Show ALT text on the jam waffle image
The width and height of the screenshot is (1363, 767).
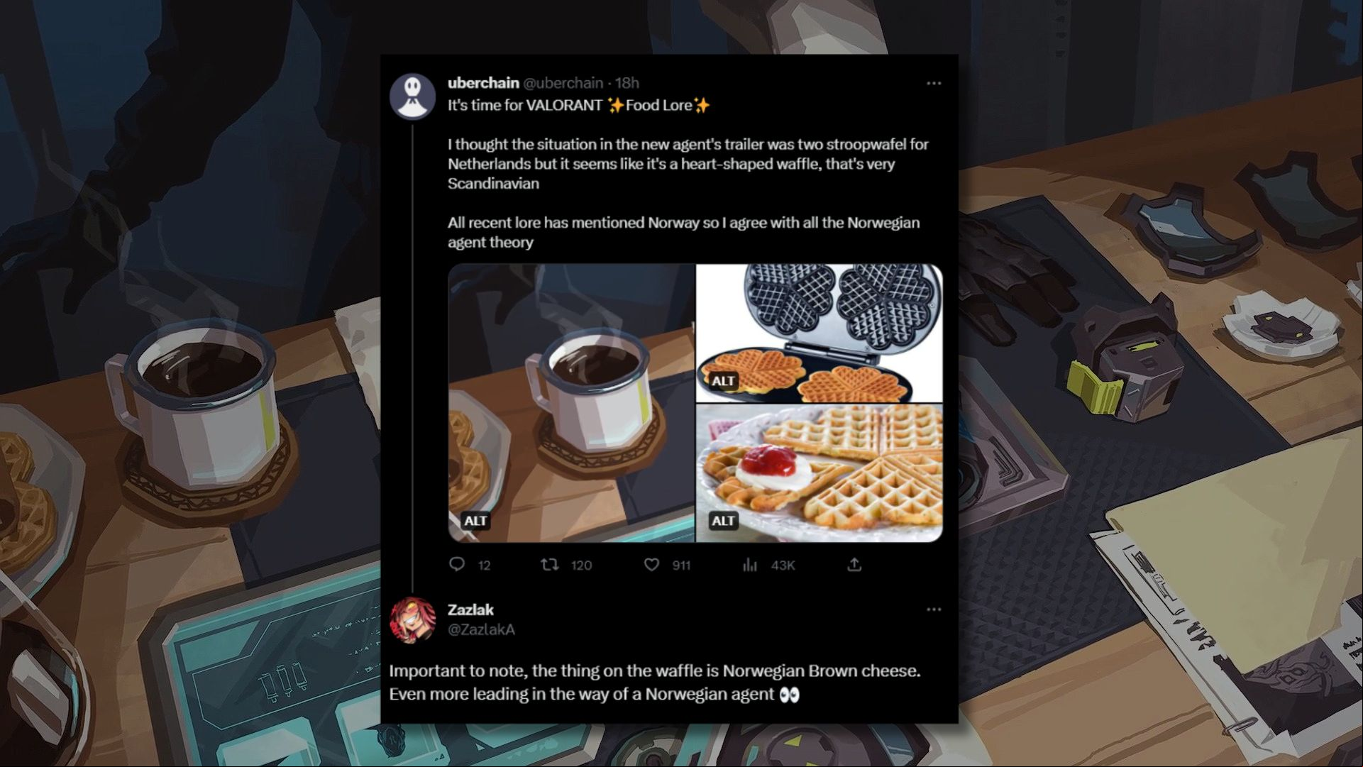pyautogui.click(x=723, y=521)
